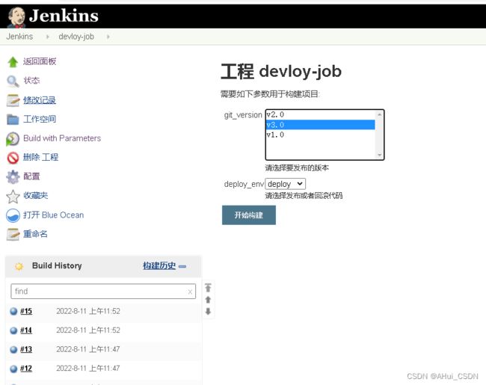Open the 配置 configure link

point(31,176)
